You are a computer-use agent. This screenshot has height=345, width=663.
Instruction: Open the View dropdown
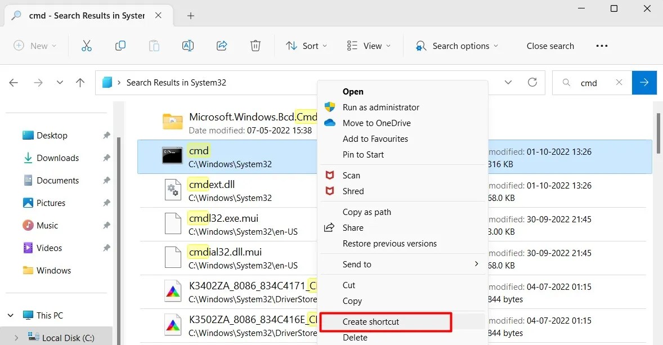click(368, 46)
